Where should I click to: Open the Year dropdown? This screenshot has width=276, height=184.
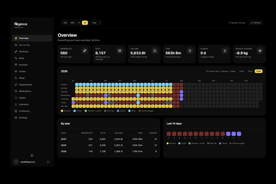[x=96, y=23]
